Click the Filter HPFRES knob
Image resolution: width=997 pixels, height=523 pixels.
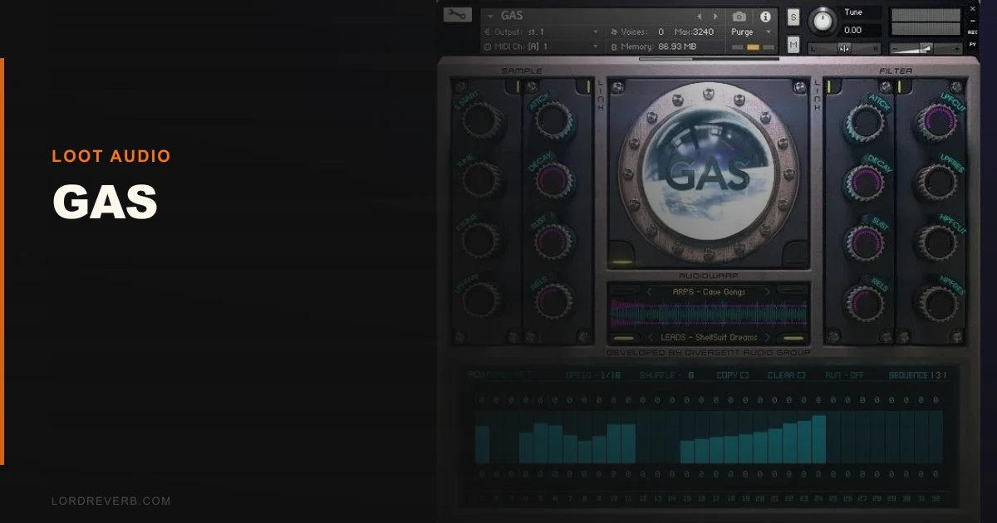(x=939, y=302)
